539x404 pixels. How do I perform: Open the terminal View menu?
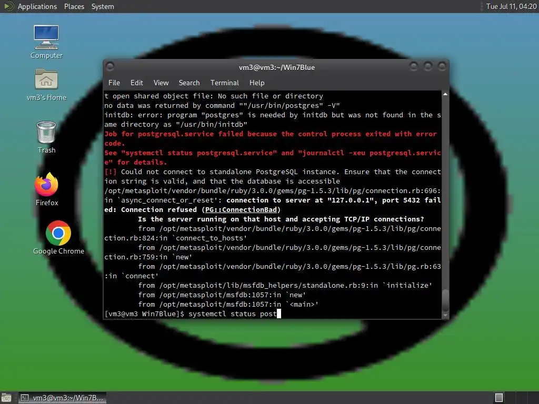click(161, 83)
